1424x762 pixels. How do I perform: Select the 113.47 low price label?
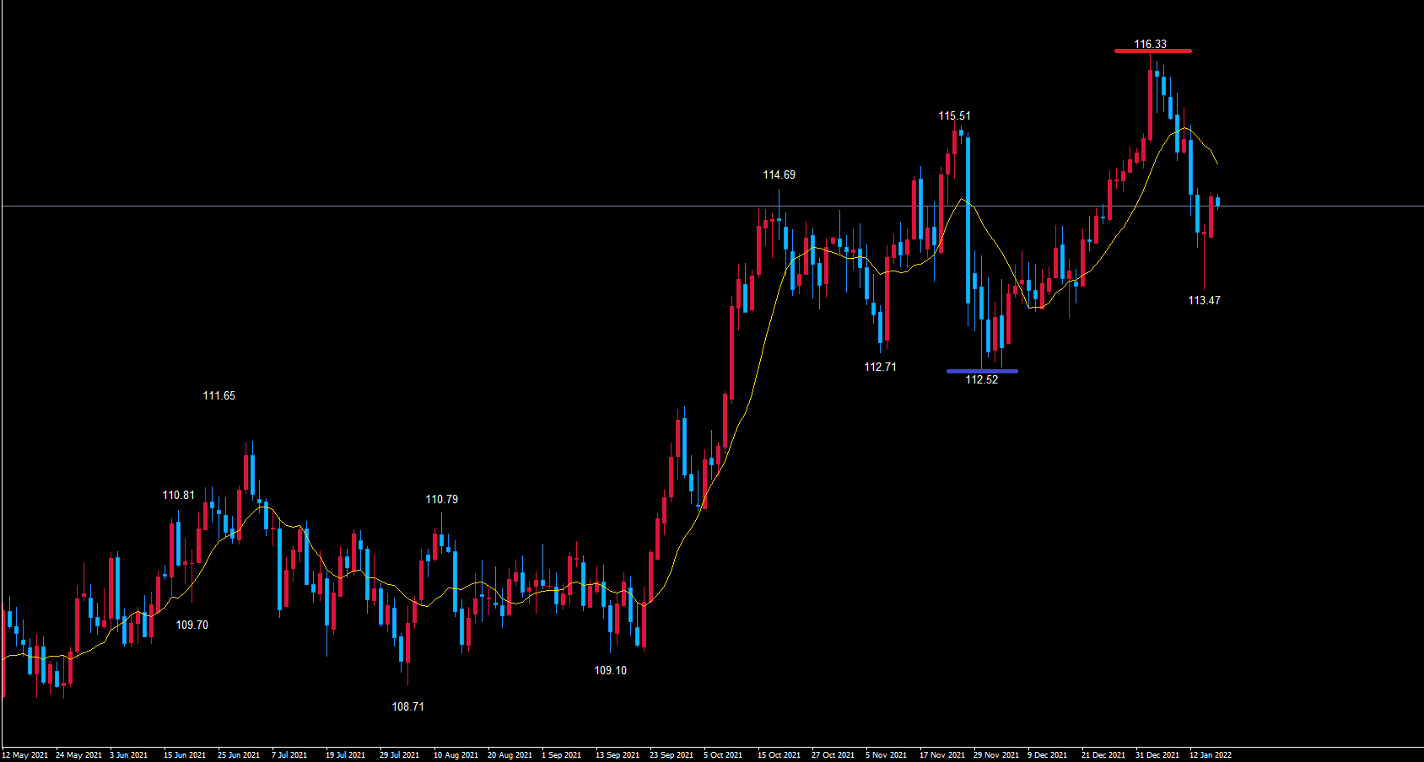[x=1204, y=301]
